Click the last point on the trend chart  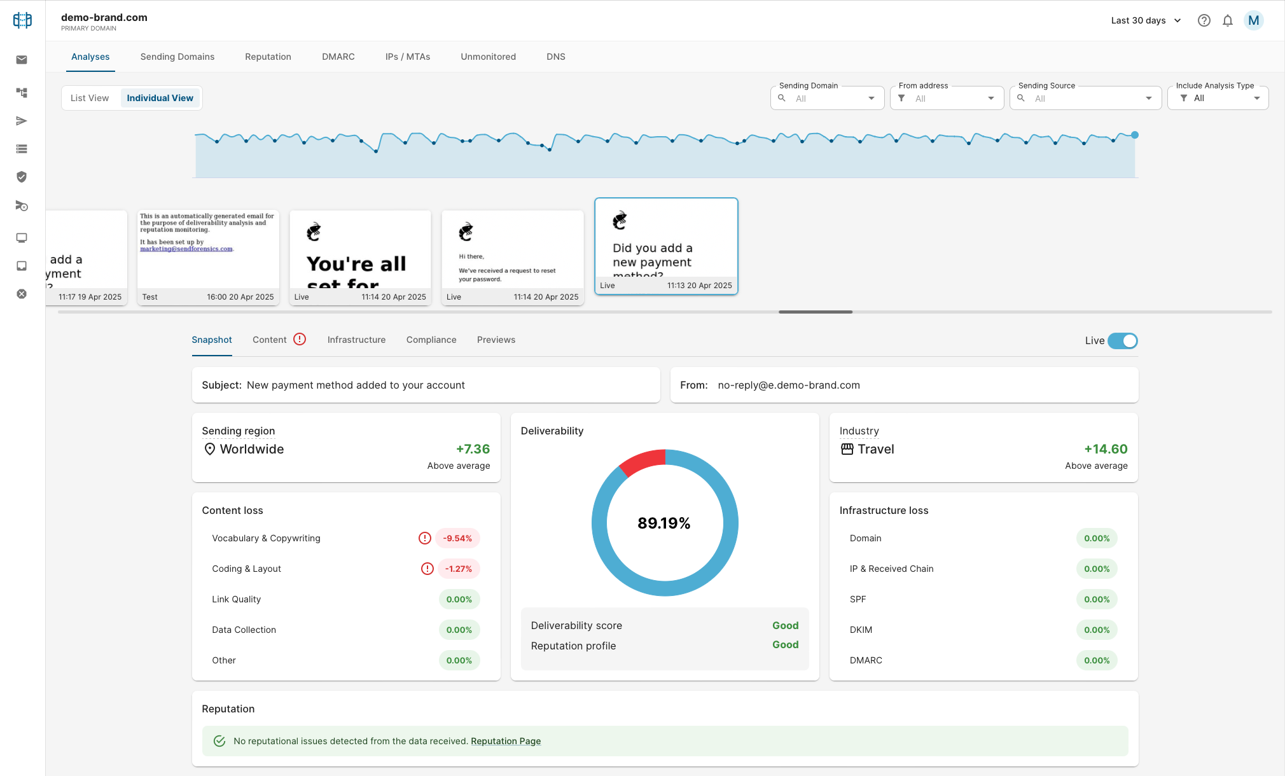[x=1135, y=135]
